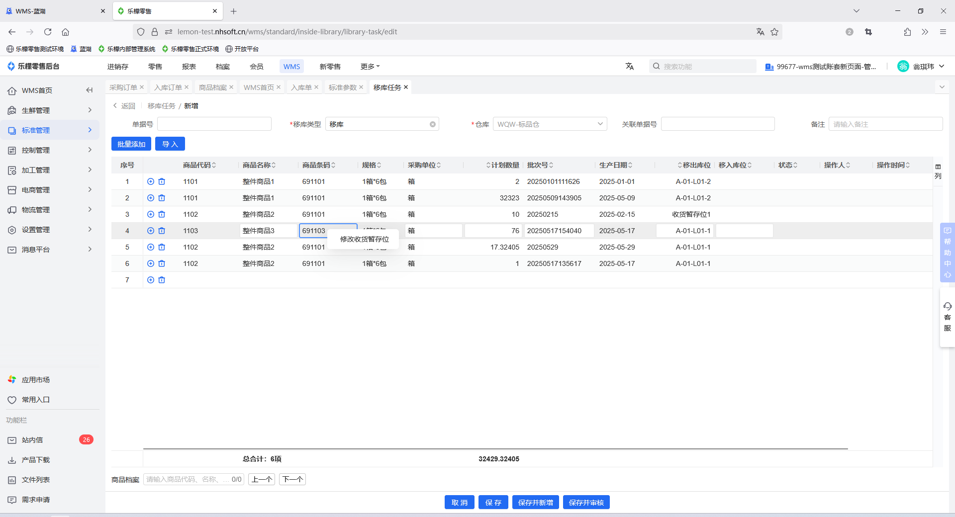The width and height of the screenshot is (955, 517).
Task: Expand 电商管理 sidebar menu
Action: [x=50, y=190]
